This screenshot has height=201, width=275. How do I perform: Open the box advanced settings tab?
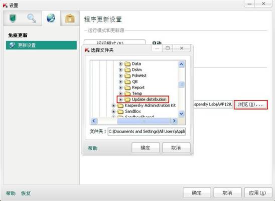point(70,18)
